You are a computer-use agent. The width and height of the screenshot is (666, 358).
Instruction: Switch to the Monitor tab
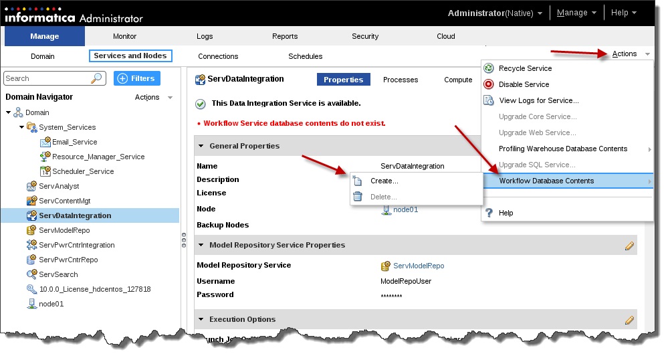[124, 36]
